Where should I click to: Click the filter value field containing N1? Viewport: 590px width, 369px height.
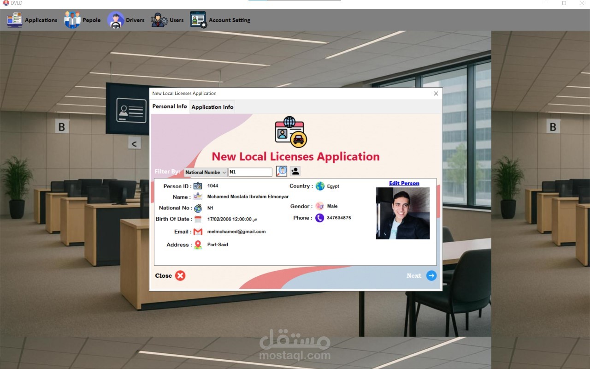click(x=250, y=172)
